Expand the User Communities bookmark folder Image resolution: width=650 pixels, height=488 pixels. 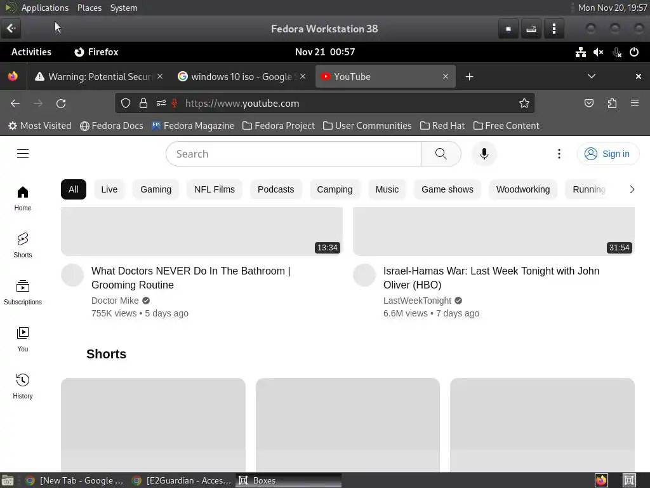368,126
